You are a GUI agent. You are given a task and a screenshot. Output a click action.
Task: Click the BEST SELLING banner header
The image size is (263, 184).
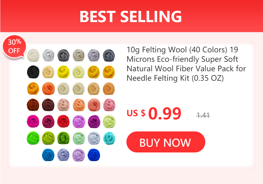tap(131, 16)
